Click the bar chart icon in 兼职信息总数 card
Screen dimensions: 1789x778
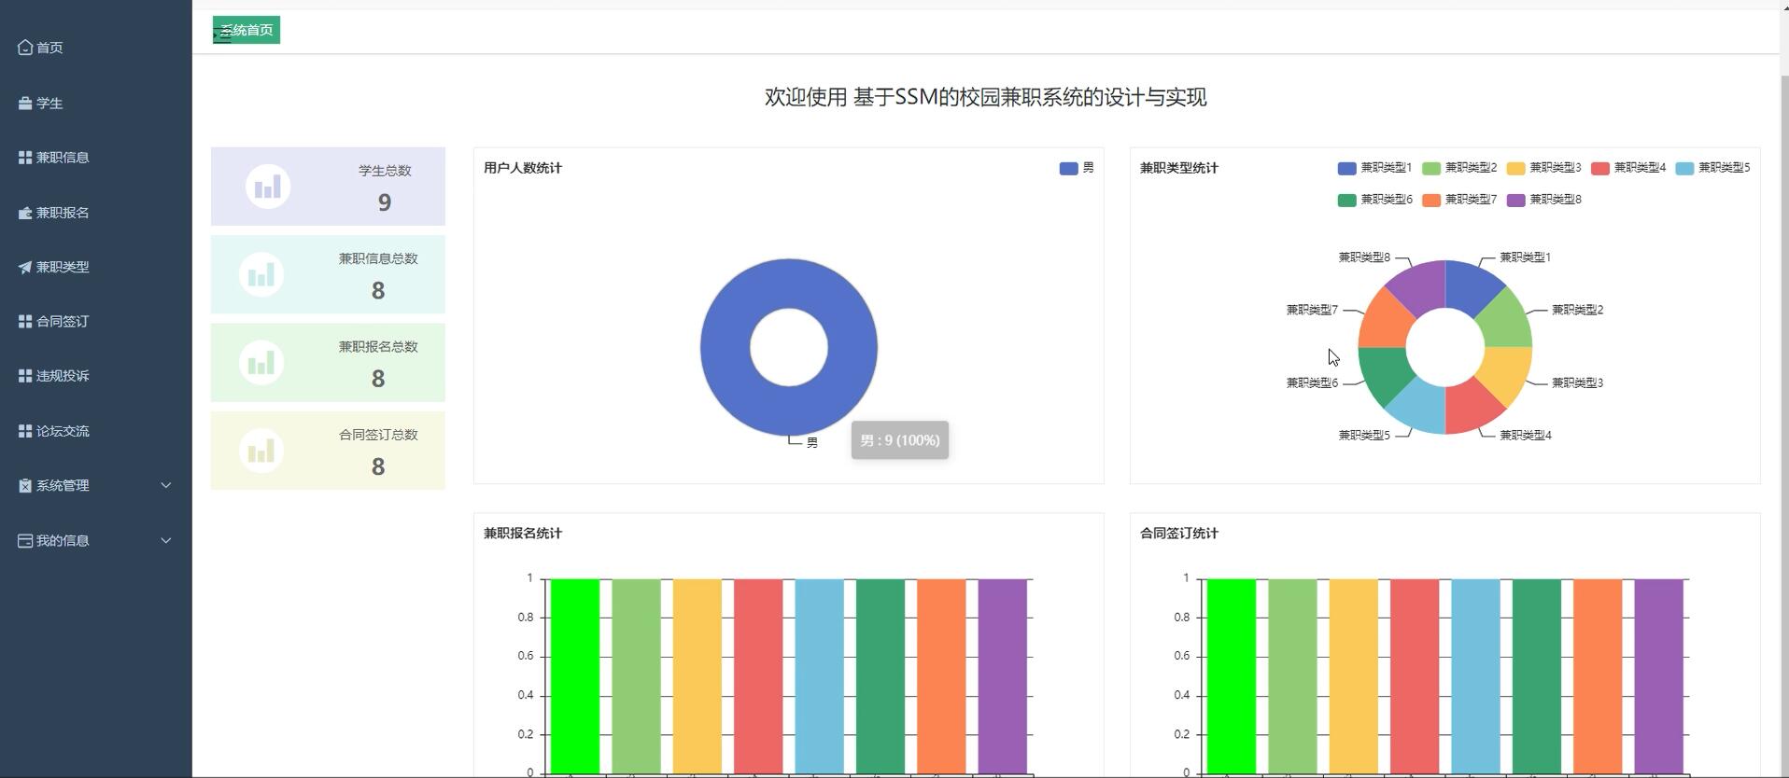pos(261,274)
